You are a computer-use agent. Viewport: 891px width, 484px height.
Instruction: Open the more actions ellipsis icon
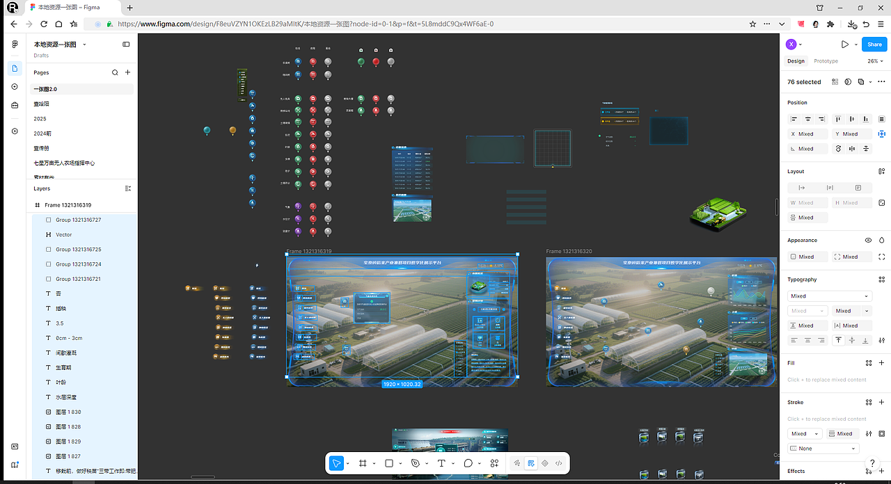pos(881,82)
